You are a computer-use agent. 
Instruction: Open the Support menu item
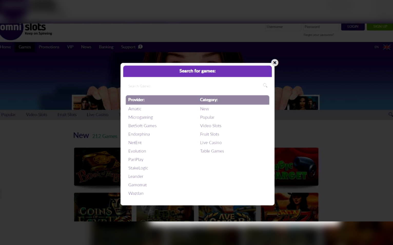(x=128, y=47)
